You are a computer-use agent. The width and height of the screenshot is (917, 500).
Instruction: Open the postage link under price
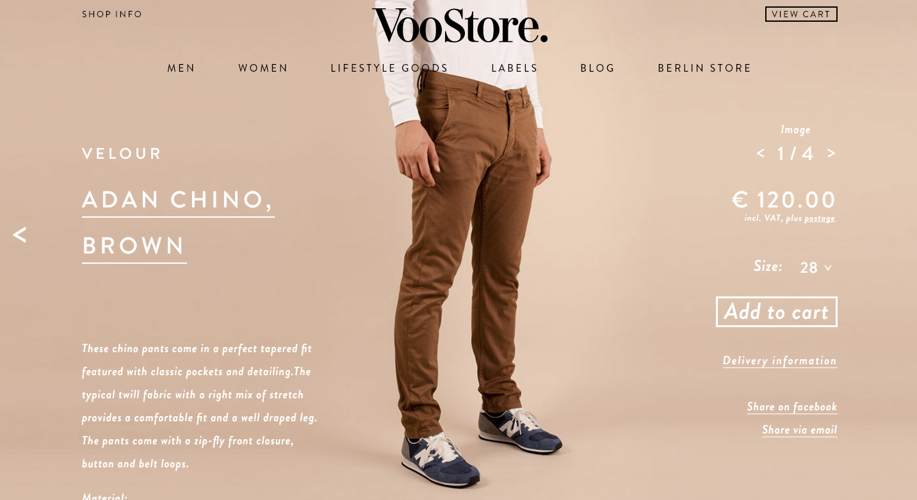pos(820,218)
